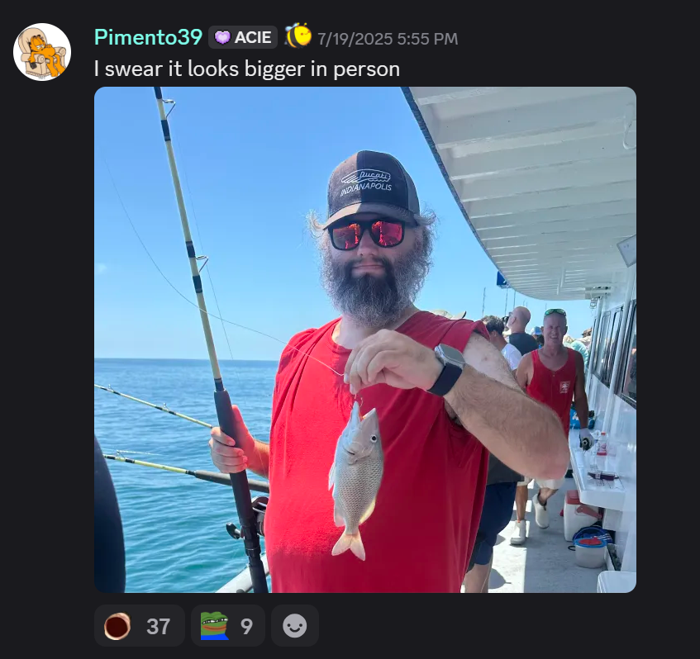The width and height of the screenshot is (700, 659).
Task: Open the add reaction smiley picker
Action: coord(295,625)
